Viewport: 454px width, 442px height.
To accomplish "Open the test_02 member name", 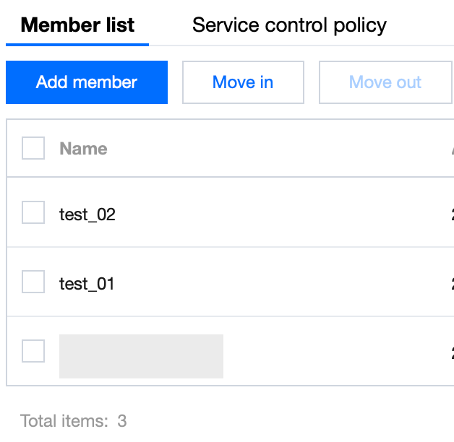I will (87, 214).
